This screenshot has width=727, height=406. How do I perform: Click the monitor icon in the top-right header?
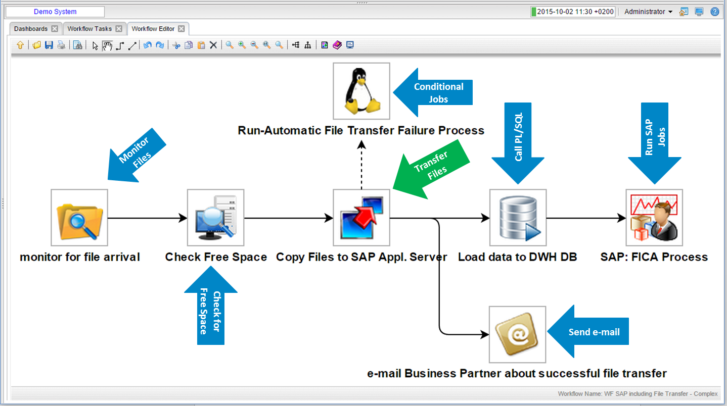pyautogui.click(x=699, y=12)
